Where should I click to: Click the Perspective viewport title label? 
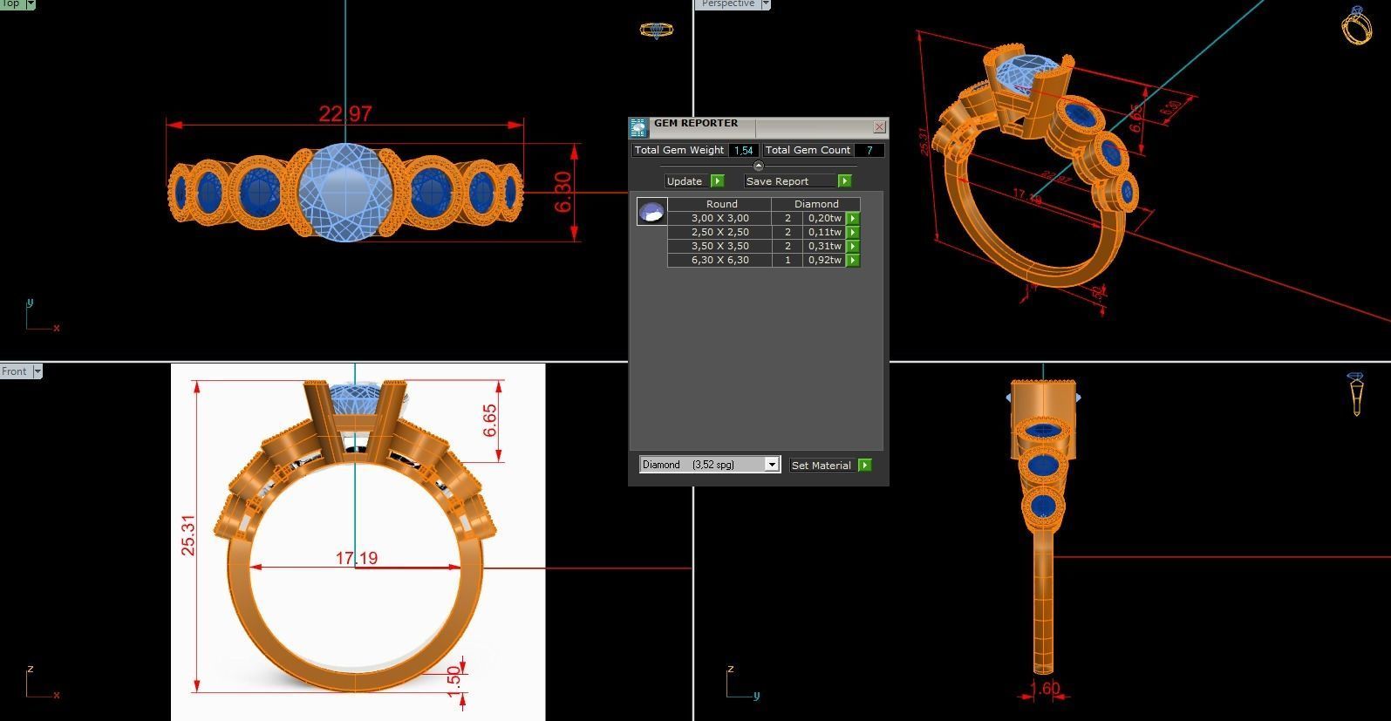[728, 4]
